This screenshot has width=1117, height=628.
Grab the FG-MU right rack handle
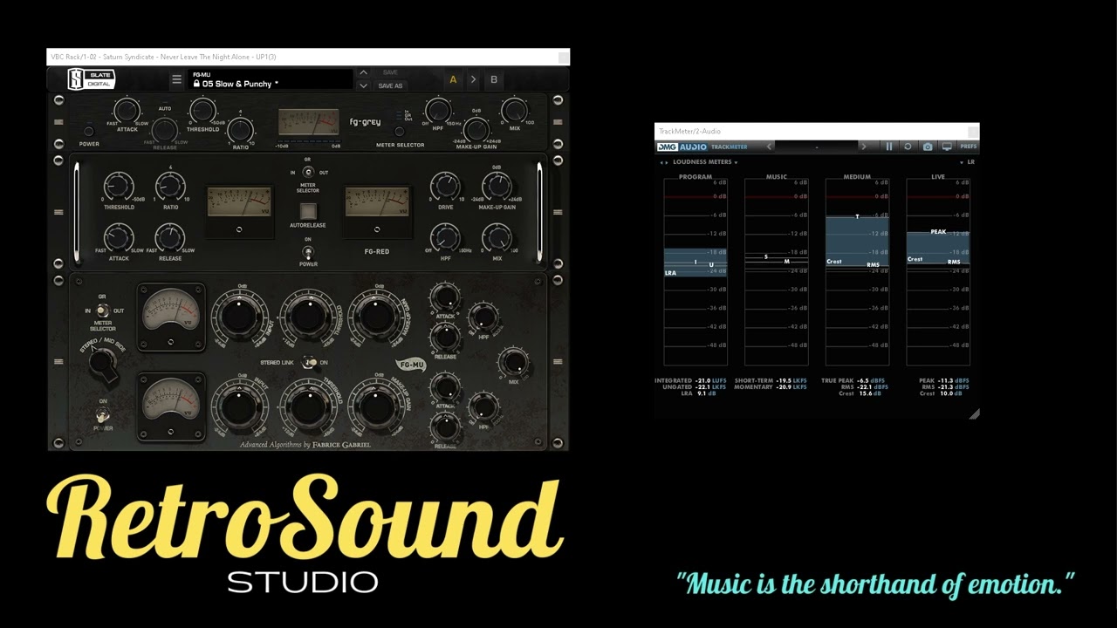pyautogui.click(x=558, y=362)
